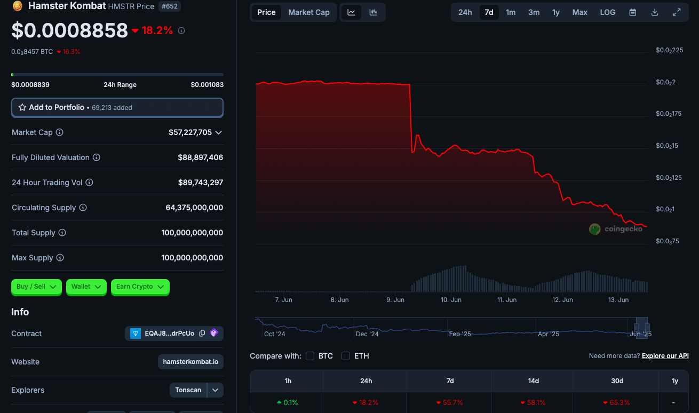The width and height of the screenshot is (699, 413).
Task: Click the EQAJ8...drPcUo contract address
Action: pos(170,333)
